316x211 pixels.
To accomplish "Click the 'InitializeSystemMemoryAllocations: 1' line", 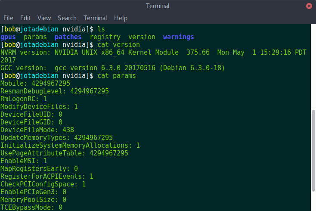I will pos(70,146).
